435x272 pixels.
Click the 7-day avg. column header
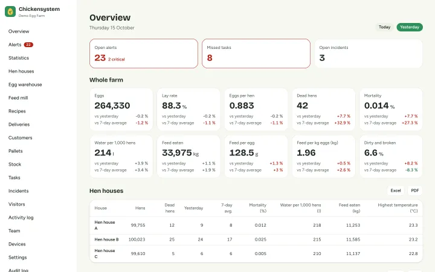pyautogui.click(x=227, y=208)
